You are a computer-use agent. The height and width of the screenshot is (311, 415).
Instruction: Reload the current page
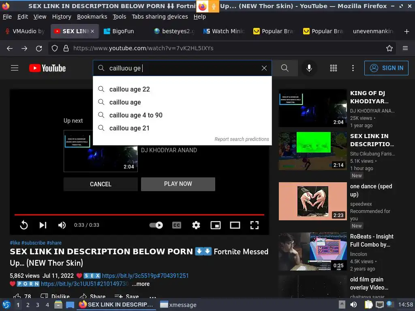point(39,49)
